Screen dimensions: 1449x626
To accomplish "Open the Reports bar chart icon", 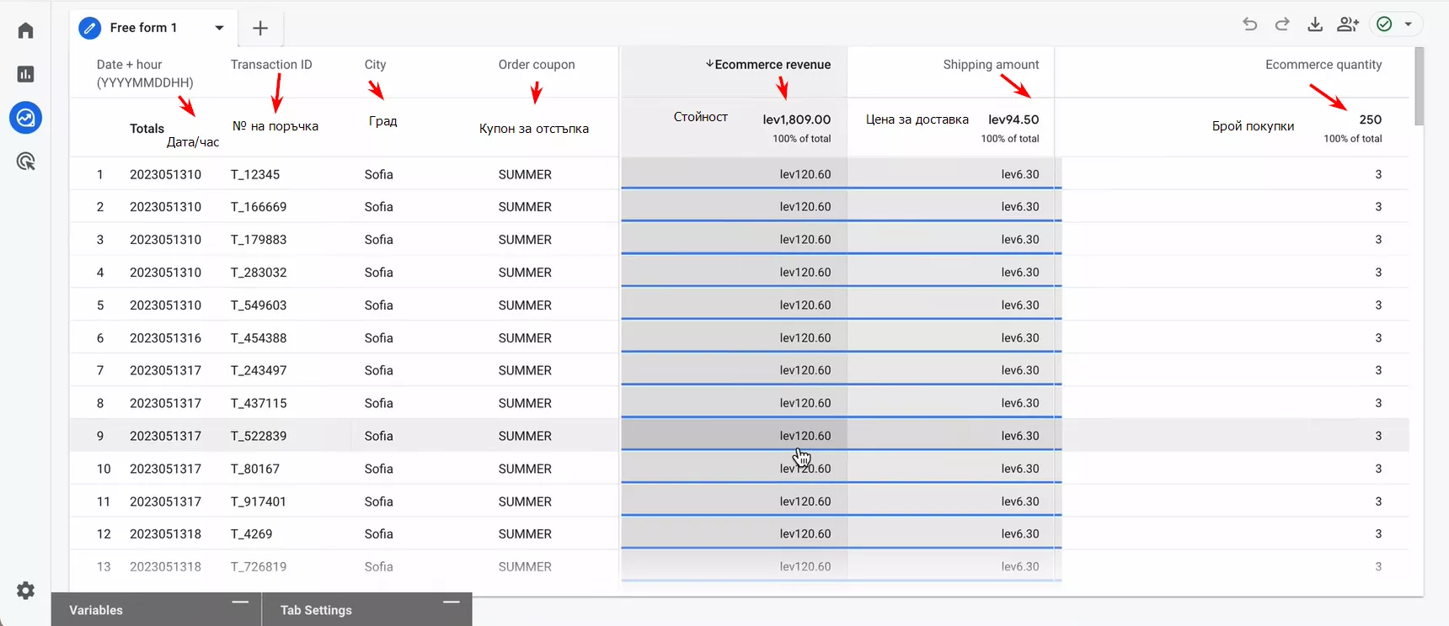I will point(25,74).
